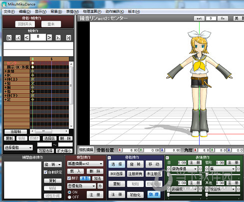Viewport: 244px width, 202px height.
Task: Open the 显示(V) menu
Action: coord(40,11)
